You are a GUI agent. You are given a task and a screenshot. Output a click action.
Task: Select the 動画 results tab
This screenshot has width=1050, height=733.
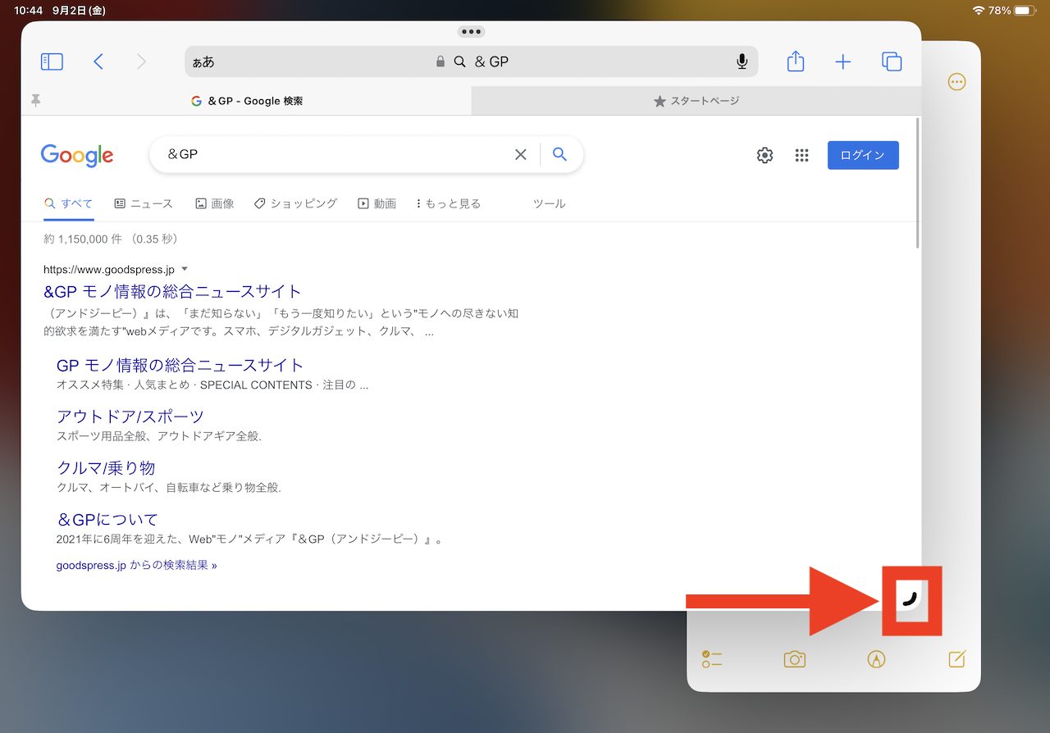click(377, 203)
